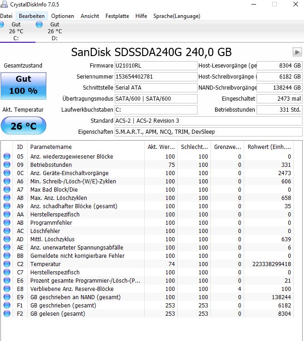The height and width of the screenshot is (341, 304).
Task: Click status icon of row C7
Action: 7,272
